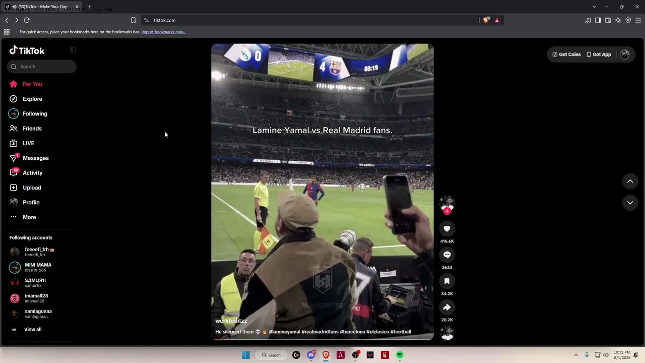Bookmark this page in the toolbar
This screenshot has width=645, height=363.
click(133, 20)
